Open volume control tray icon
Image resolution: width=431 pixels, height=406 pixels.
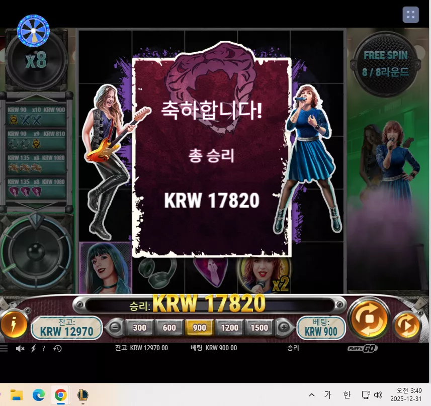[378, 395]
